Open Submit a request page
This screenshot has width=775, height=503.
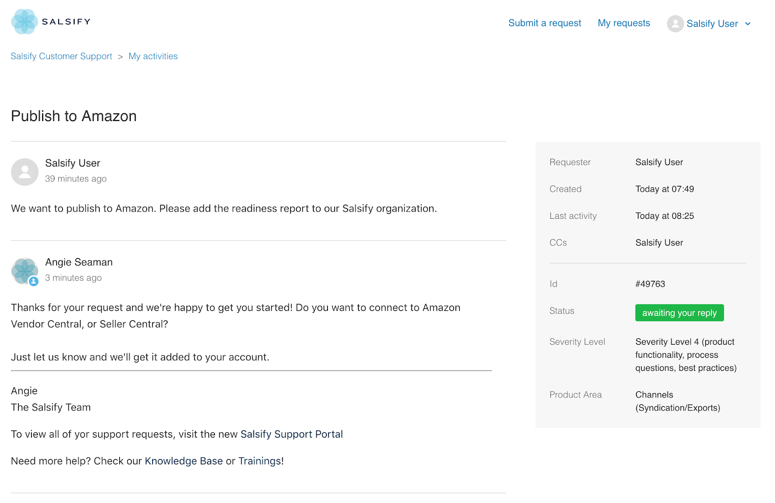pos(544,23)
